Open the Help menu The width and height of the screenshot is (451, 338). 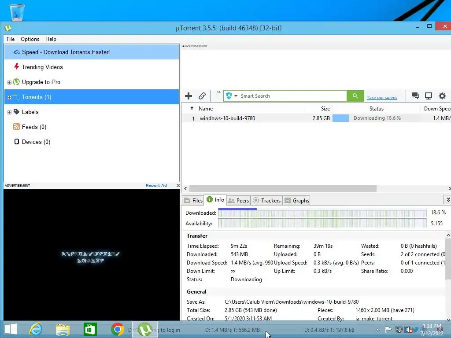[x=51, y=39]
